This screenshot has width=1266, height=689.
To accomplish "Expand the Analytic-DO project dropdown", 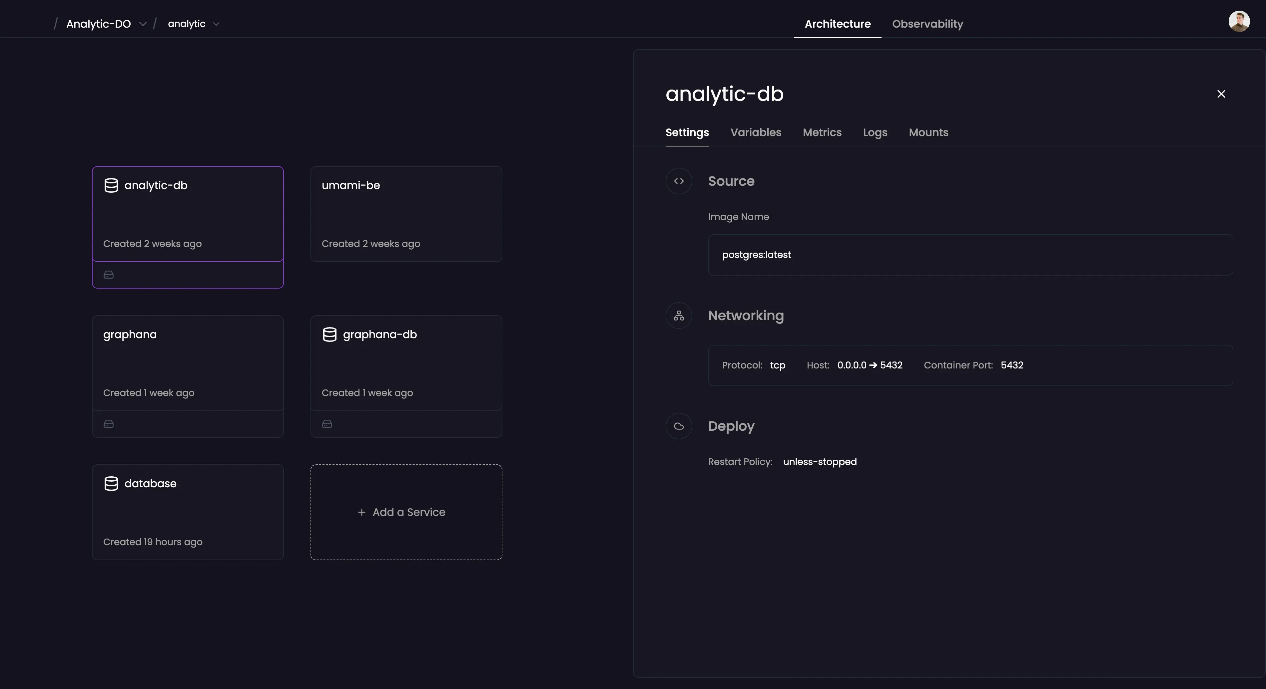I will pos(143,24).
